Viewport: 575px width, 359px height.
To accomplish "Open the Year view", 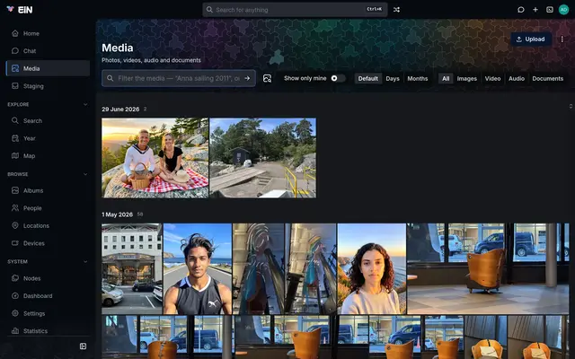I will [48, 138].
